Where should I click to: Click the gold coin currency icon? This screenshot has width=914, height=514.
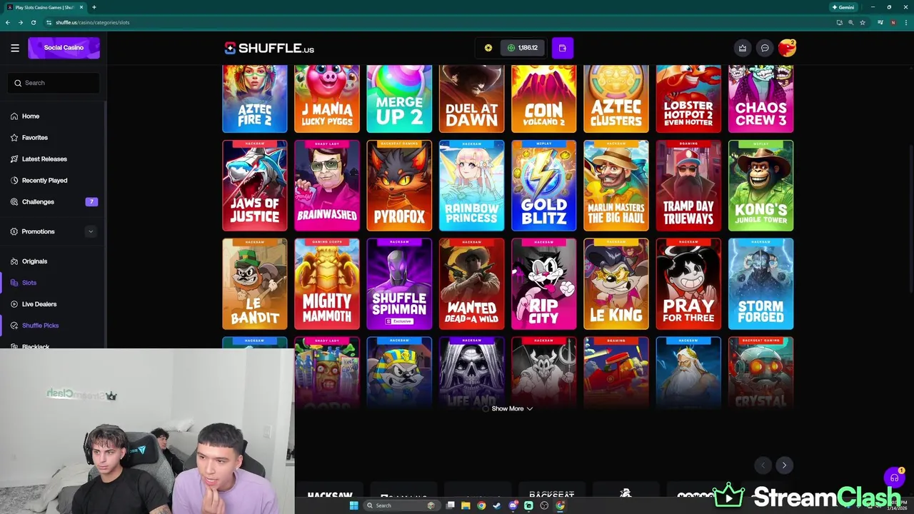coord(488,48)
